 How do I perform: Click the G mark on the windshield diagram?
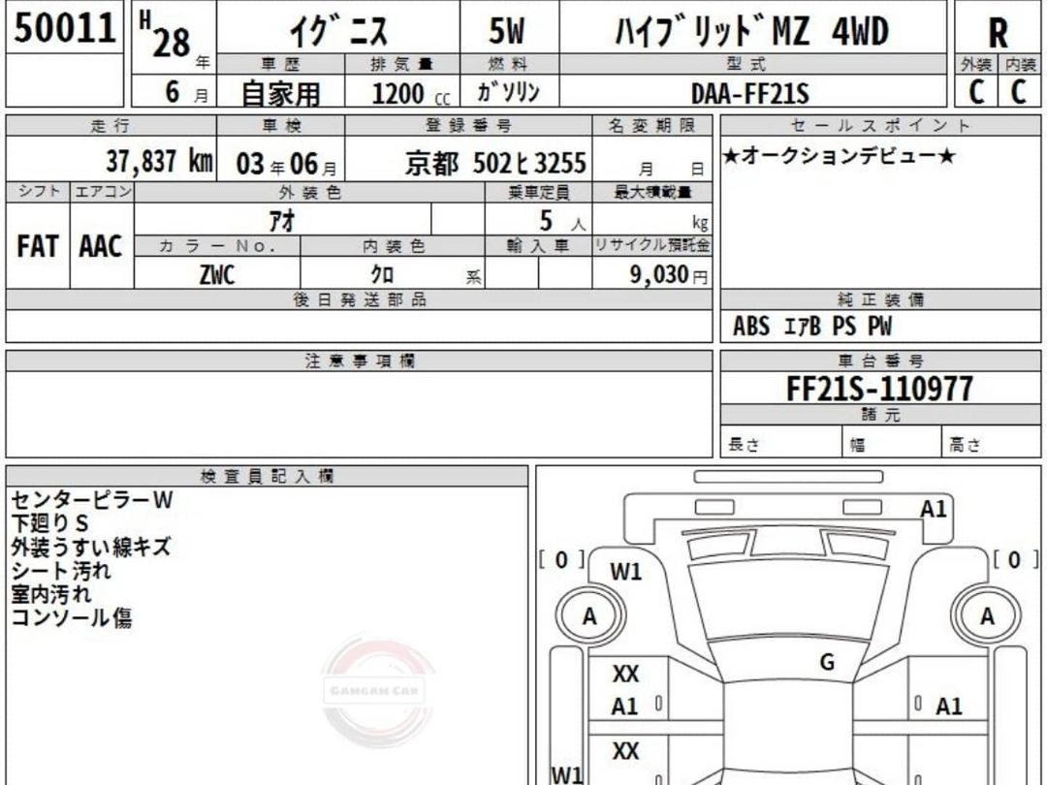(827, 662)
